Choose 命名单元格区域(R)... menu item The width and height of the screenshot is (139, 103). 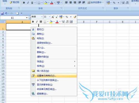coord(54,89)
